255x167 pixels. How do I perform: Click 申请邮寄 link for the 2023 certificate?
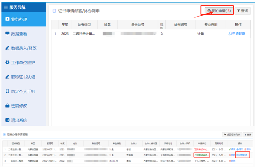point(237,34)
